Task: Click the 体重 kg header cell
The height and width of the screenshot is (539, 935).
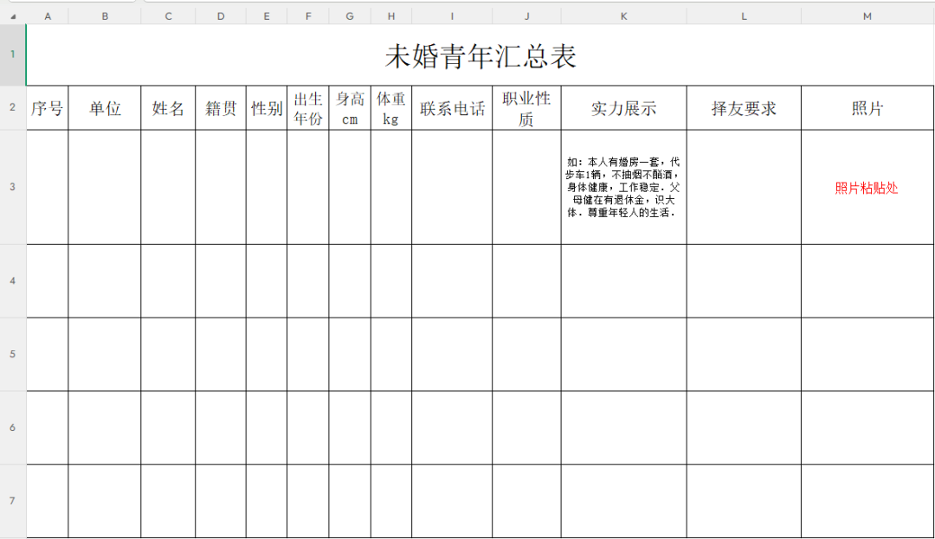Action: [x=391, y=108]
